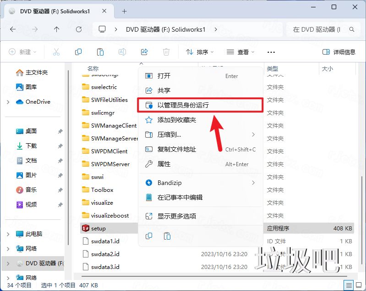This screenshot has width=366, height=291.
Task: Click the Copy icon in toolbar
Action: (x=78, y=52)
